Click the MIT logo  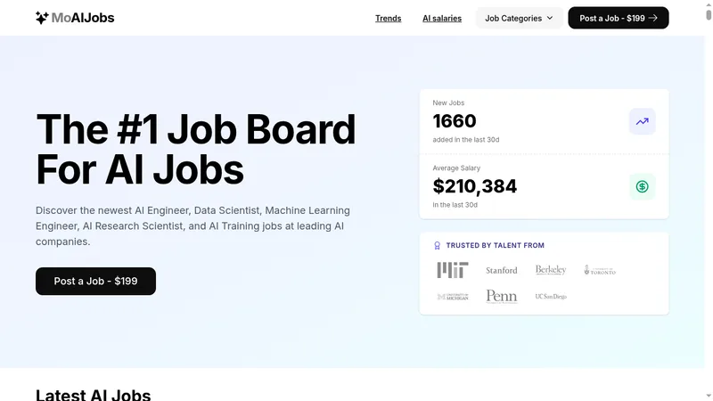453,270
